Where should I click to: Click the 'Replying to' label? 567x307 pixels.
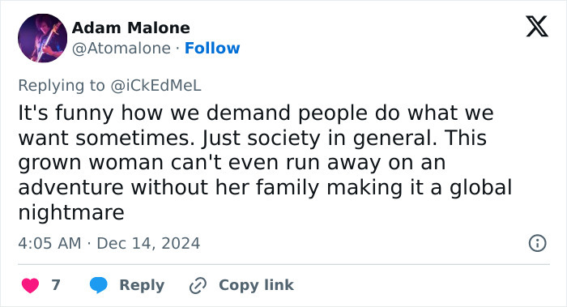(x=62, y=86)
